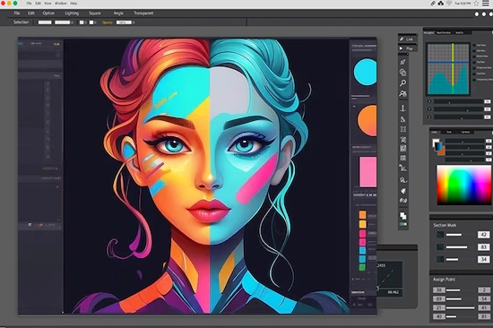Toggle the Side View checkbox
The height and width of the screenshot is (328, 493).
coord(474,50)
